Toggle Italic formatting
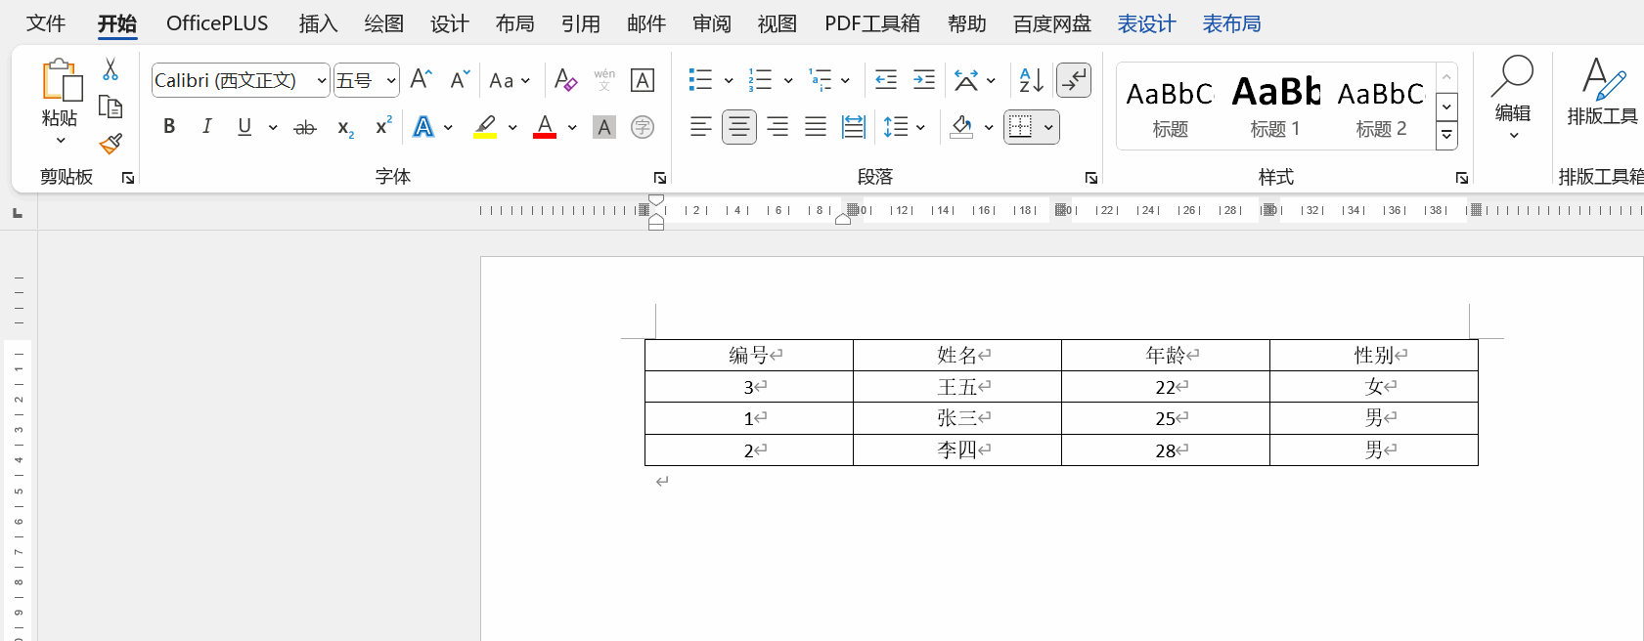This screenshot has height=641, width=1644. coord(206,127)
